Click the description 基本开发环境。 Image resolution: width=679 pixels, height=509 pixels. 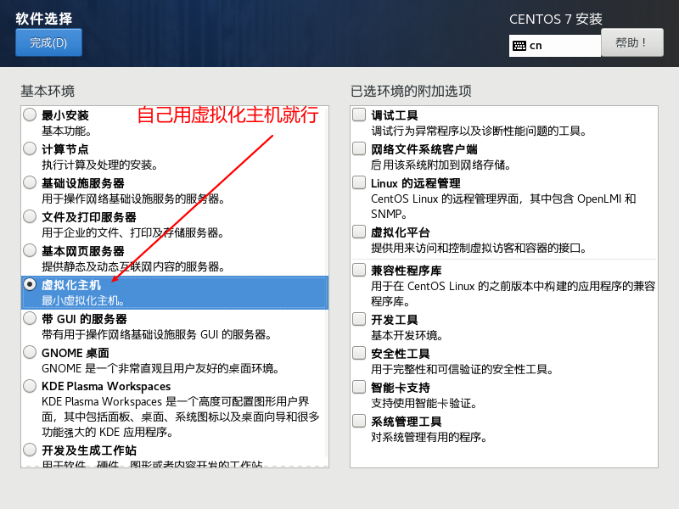407,335
